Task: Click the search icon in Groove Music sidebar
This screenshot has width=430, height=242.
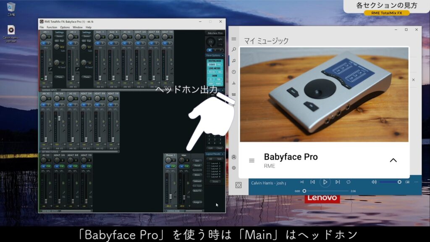Action: (x=233, y=50)
